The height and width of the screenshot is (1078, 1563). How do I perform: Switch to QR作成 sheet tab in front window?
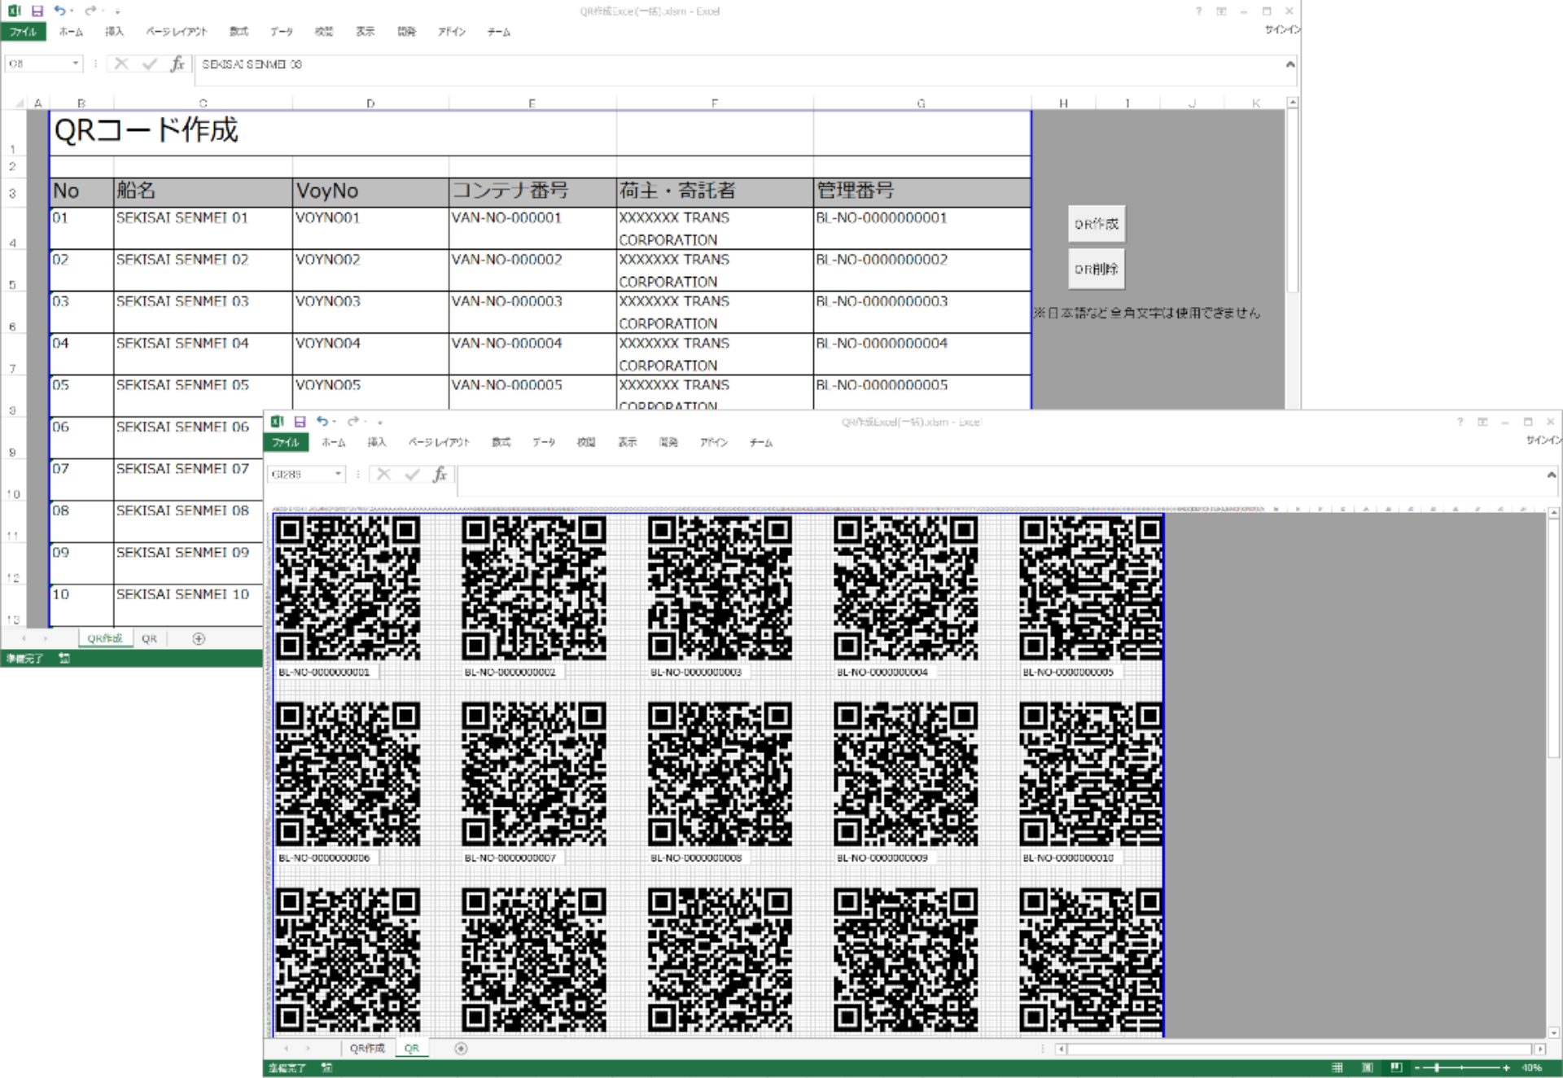tap(367, 1049)
